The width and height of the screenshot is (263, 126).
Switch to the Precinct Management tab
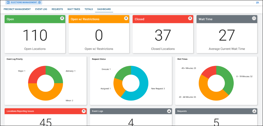tap(17, 9)
